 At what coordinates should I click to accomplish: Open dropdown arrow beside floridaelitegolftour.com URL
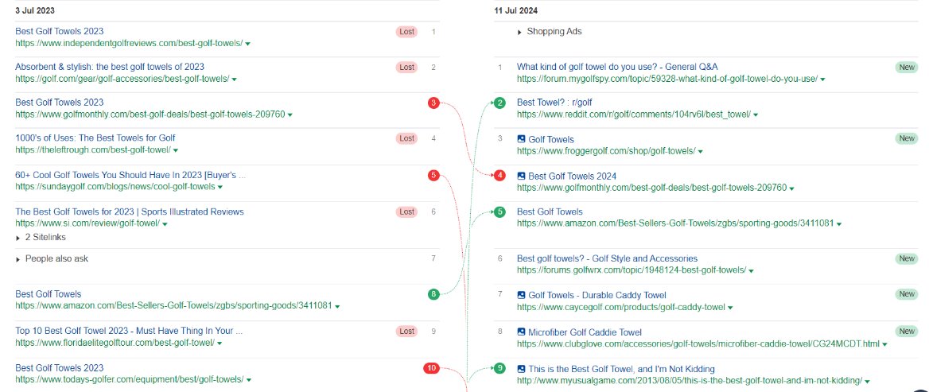click(220, 343)
